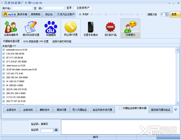The image size is (181, 140).
Task: Select the ADSL换IP radio button
Action: (x=106, y=14)
